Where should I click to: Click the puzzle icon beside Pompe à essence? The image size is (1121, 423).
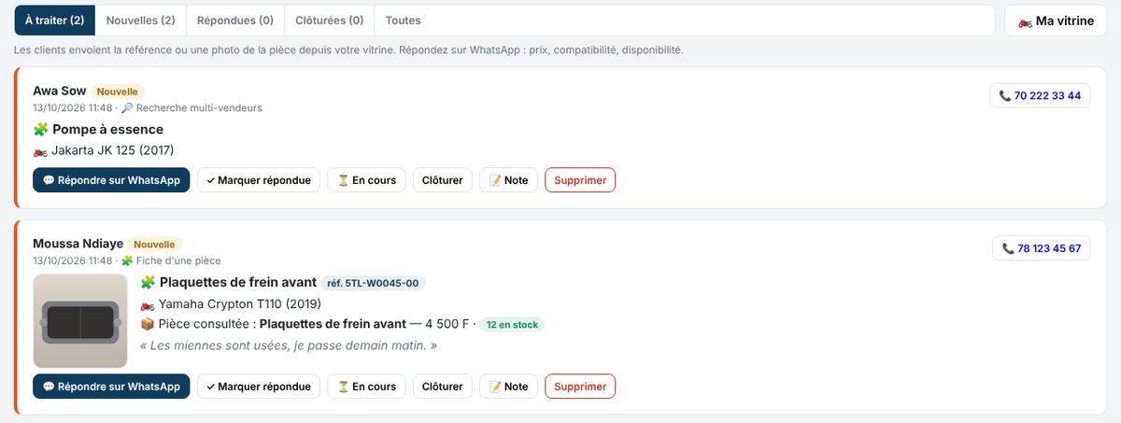40,130
